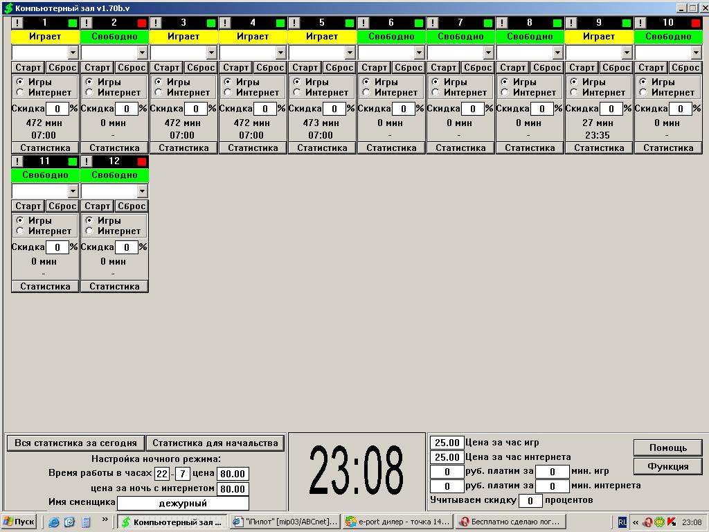Click the green status indicator on computer 6
This screenshot has width=709, height=532.
pyautogui.click(x=419, y=23)
